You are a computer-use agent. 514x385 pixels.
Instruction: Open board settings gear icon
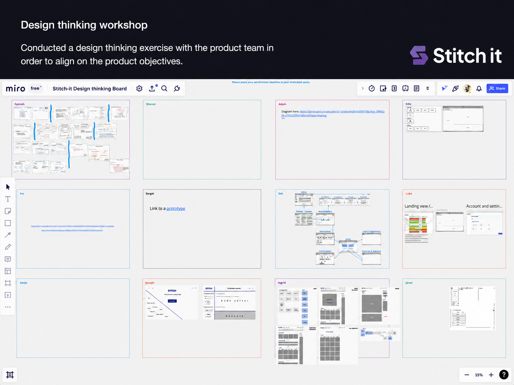coord(140,89)
